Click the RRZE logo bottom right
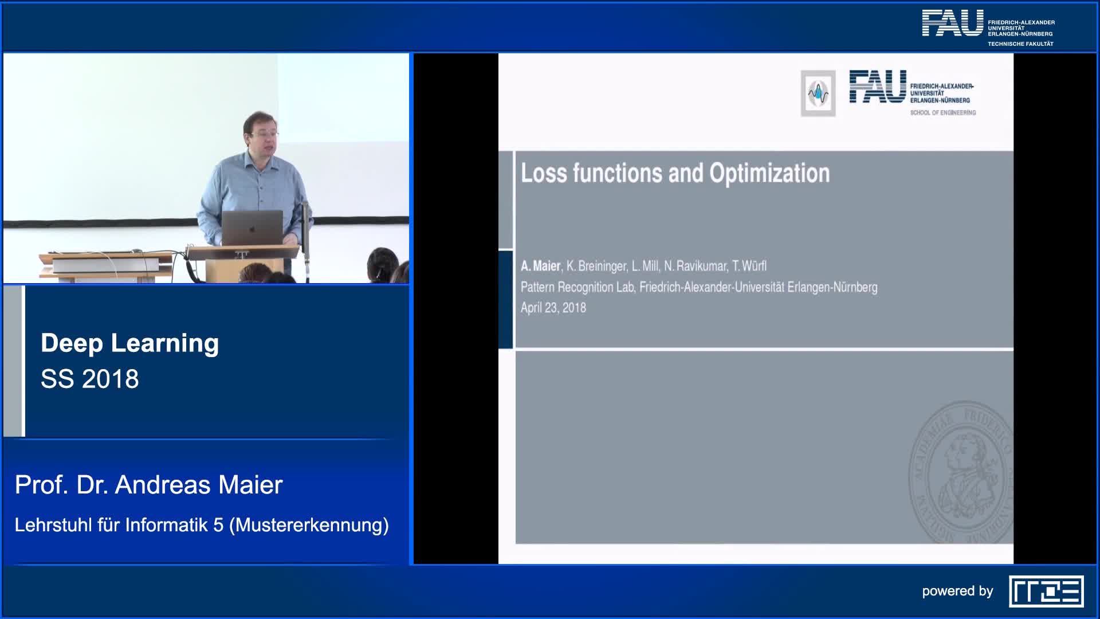Image resolution: width=1100 pixels, height=619 pixels. pyautogui.click(x=1046, y=591)
